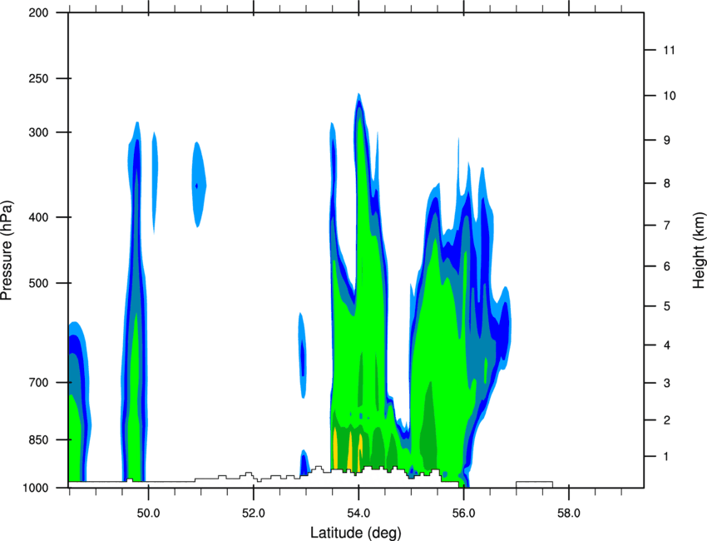Select the 300 pressure tick label
The height and width of the screenshot is (541, 707).
[38, 132]
